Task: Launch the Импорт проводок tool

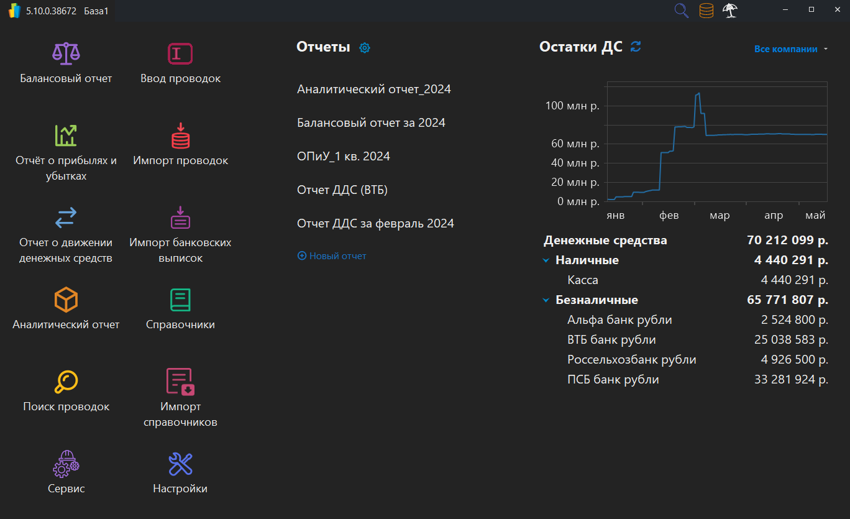Action: [180, 135]
